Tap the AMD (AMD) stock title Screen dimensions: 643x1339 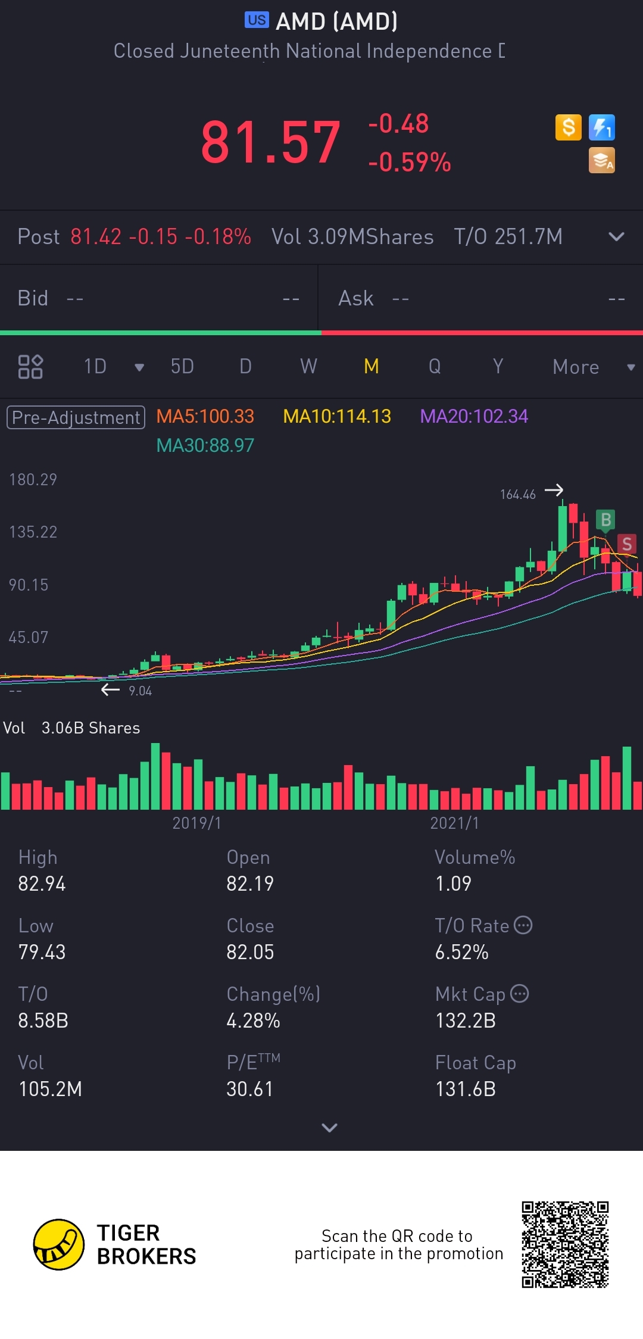click(337, 21)
